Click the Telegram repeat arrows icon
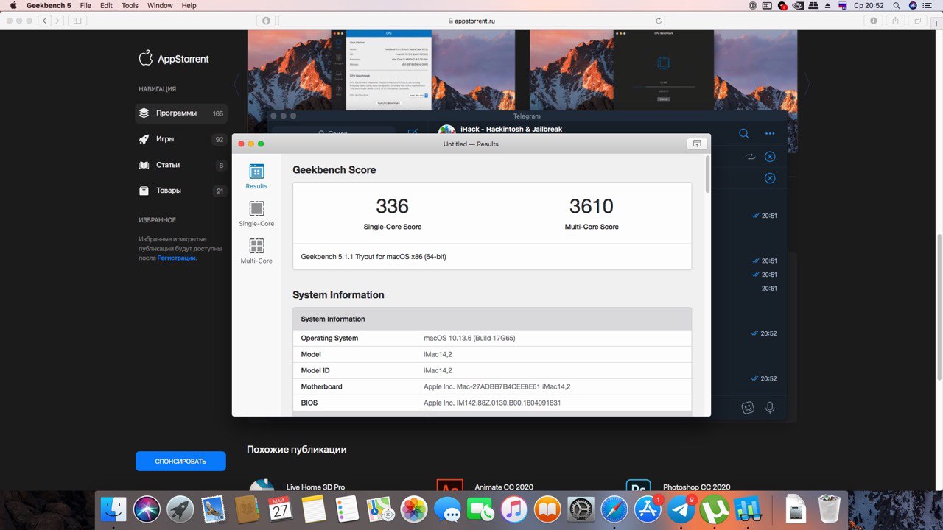The width and height of the screenshot is (943, 530). (x=750, y=157)
